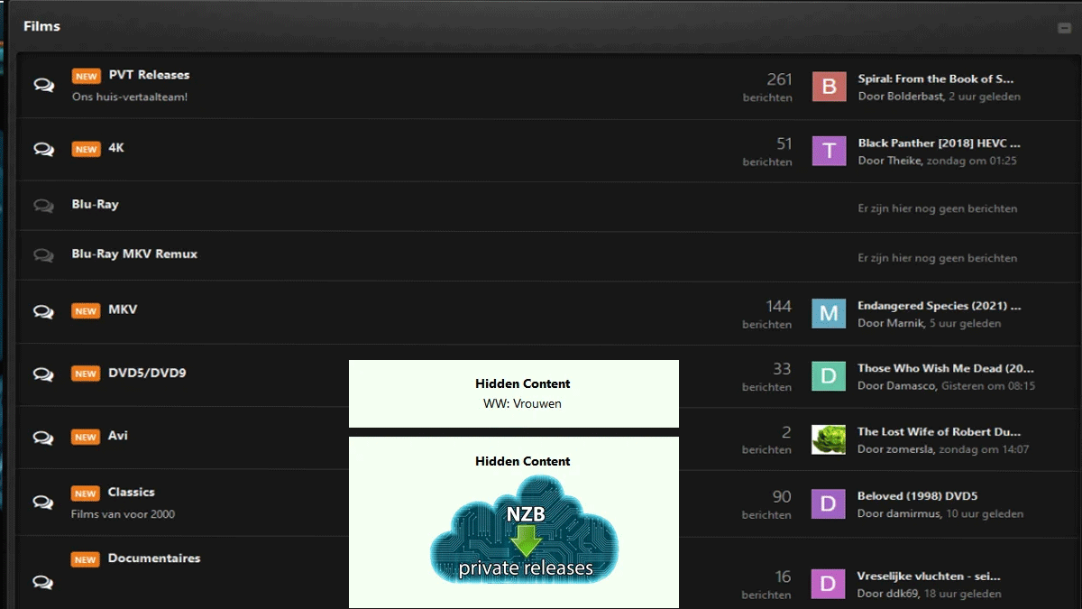Click the green D avatar of Damasco
Image resolution: width=1082 pixels, height=609 pixels.
point(829,375)
